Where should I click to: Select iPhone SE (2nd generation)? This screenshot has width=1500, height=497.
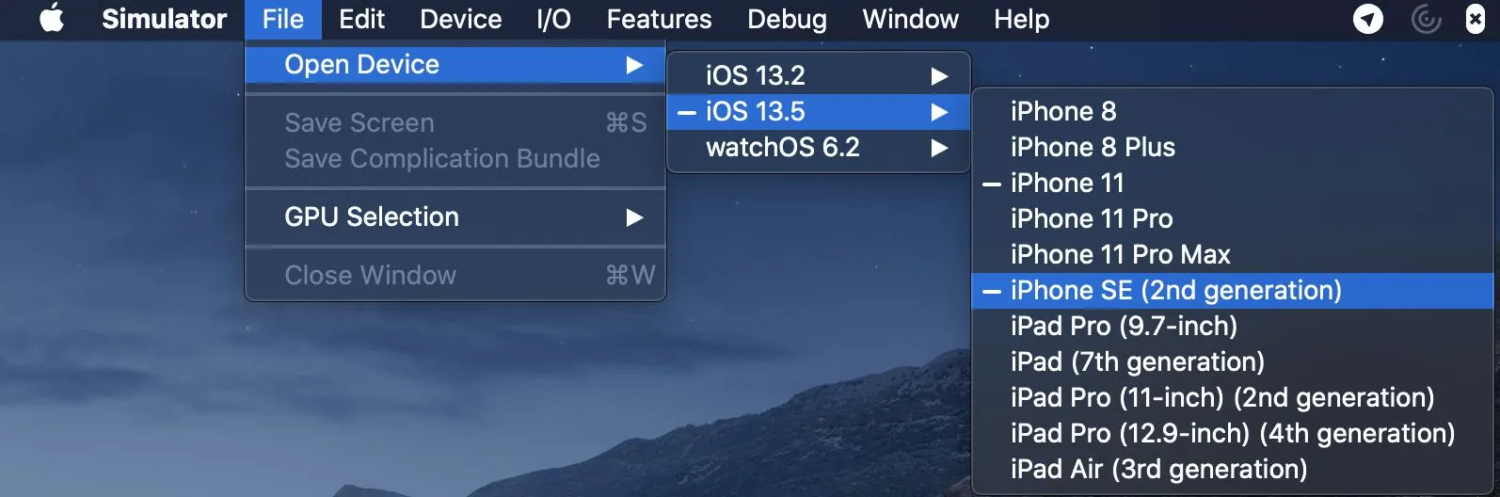click(x=1232, y=290)
